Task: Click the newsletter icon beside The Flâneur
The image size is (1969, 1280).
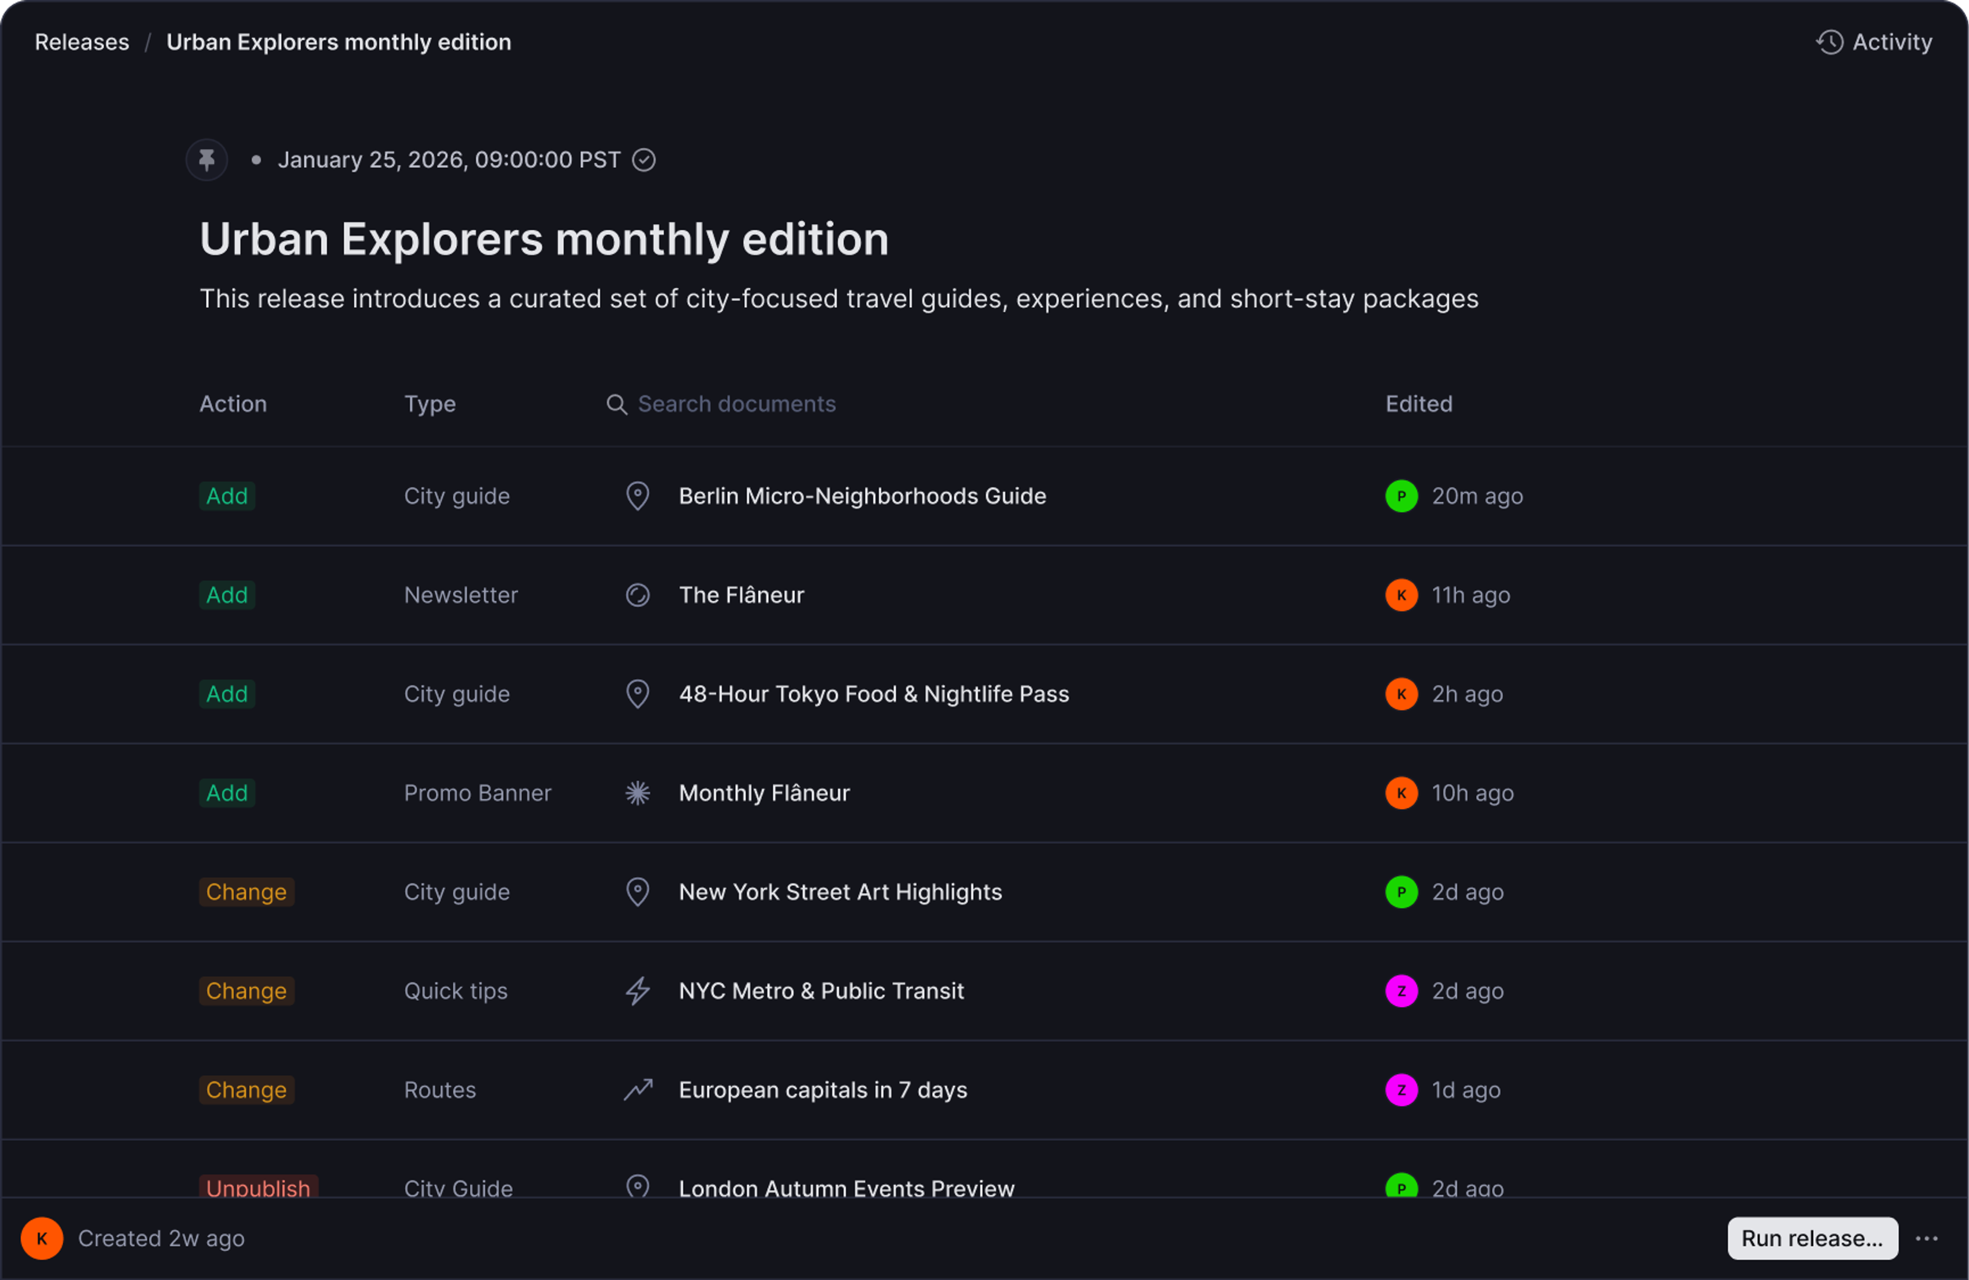Action: [637, 595]
